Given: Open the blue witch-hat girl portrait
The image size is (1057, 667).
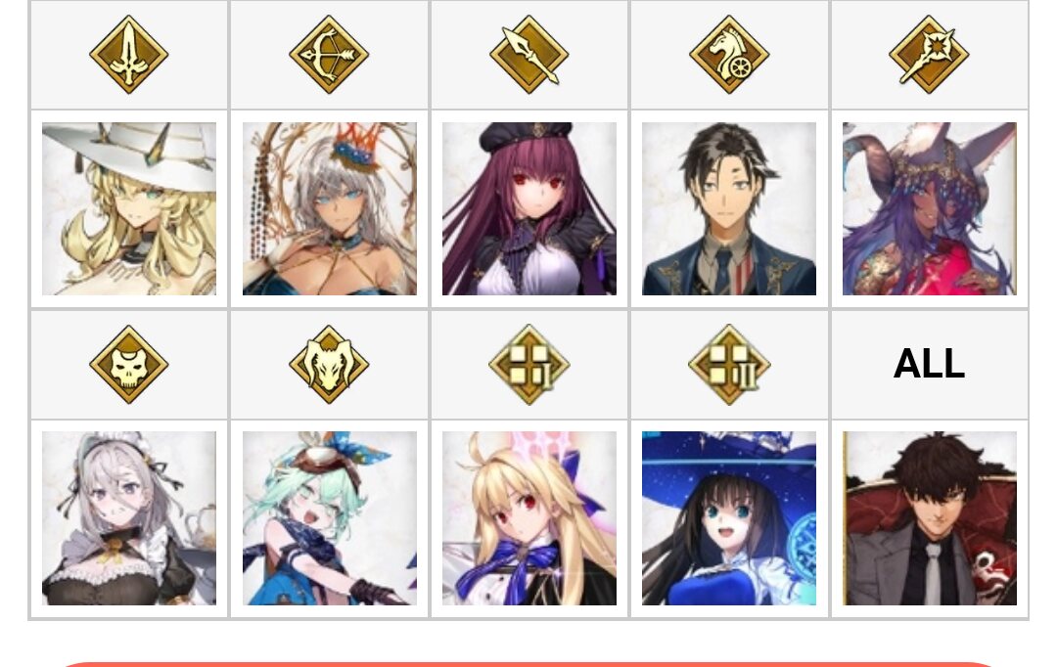Looking at the screenshot, I should (729, 518).
